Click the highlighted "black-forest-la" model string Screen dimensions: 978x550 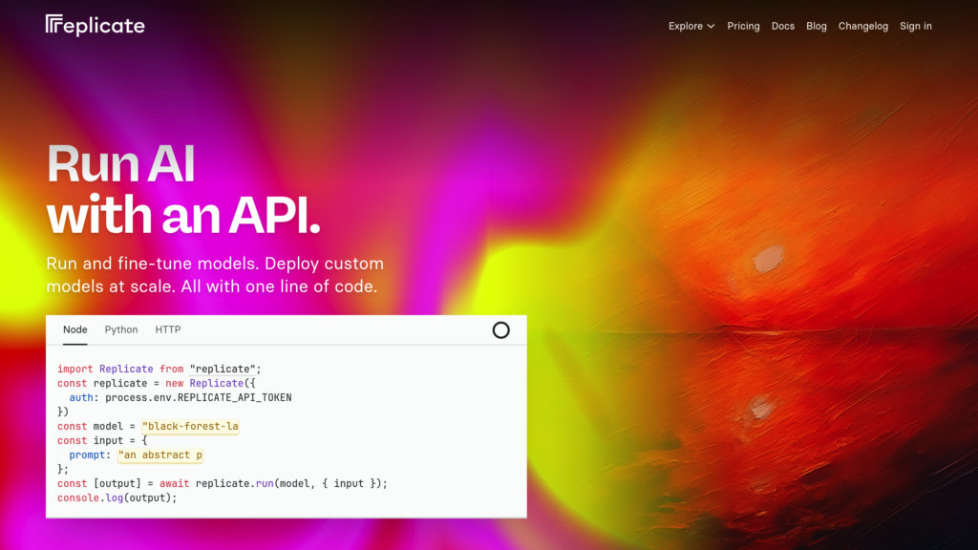(189, 426)
